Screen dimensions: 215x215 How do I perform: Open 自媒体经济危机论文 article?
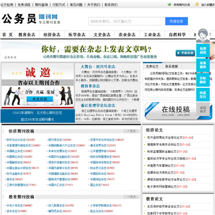(160, 173)
